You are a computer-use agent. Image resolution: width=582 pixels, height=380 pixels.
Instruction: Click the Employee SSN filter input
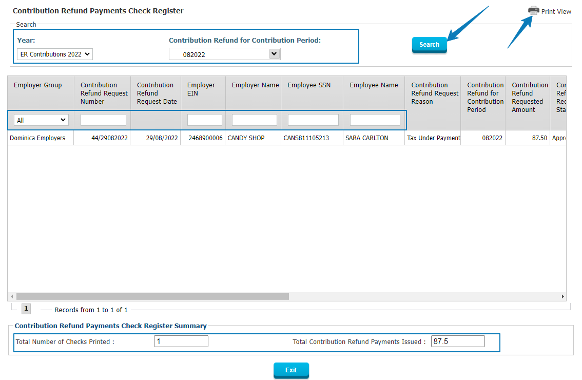[313, 120]
